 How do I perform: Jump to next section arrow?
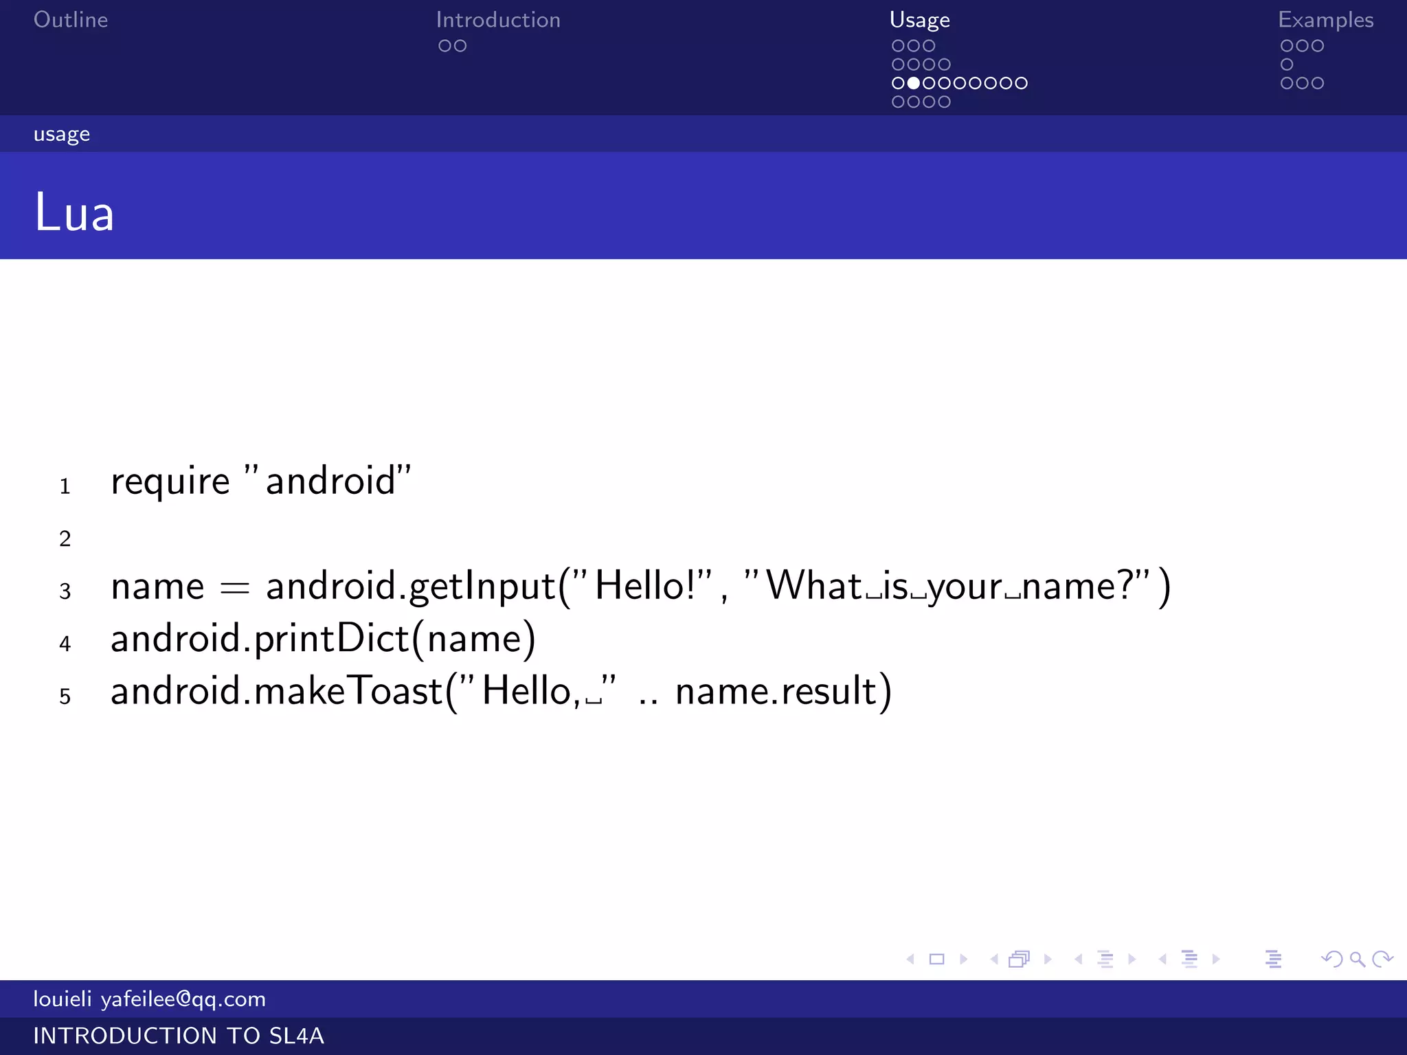tap(1217, 959)
